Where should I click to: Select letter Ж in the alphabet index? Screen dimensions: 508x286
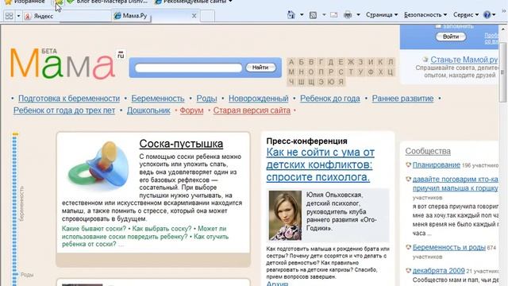tap(351, 62)
